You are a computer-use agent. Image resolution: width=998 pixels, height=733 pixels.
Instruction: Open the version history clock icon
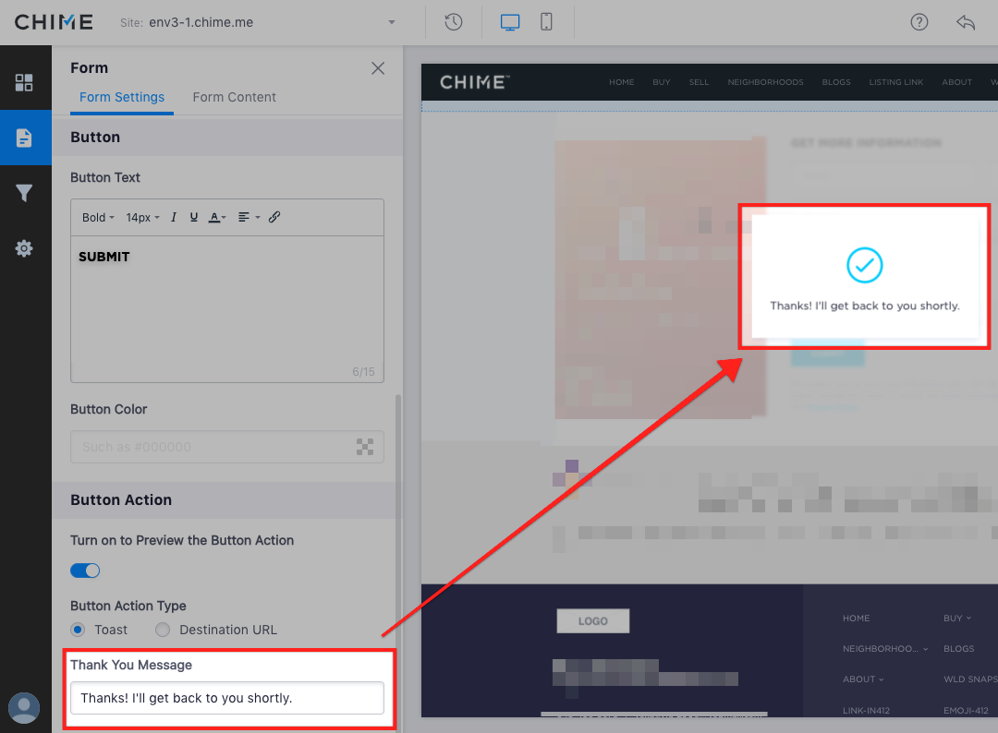click(453, 22)
